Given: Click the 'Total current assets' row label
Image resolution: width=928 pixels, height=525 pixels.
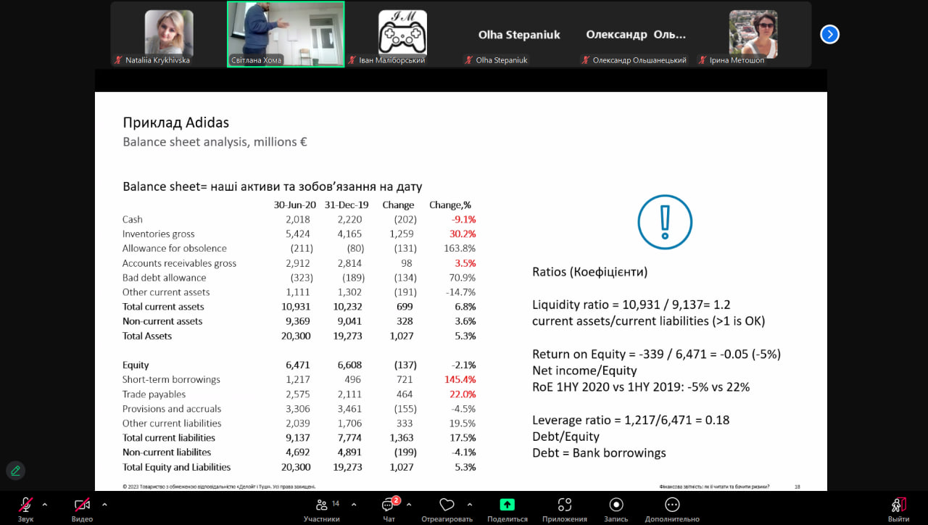Looking at the screenshot, I should pos(163,307).
